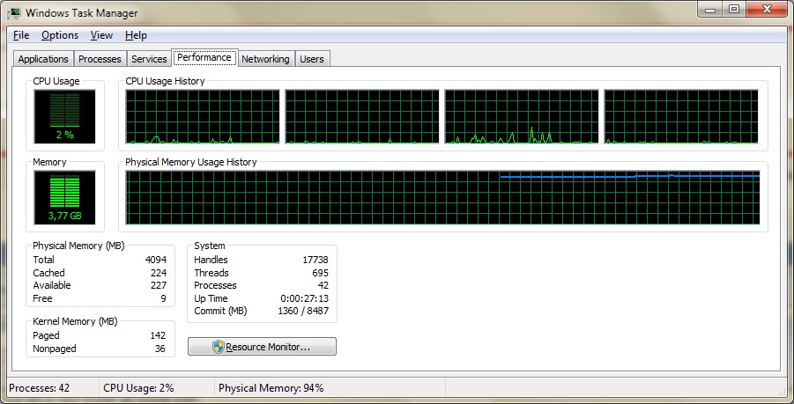Click the Paged kernel memory value 142
The width and height of the screenshot is (794, 404).
[158, 335]
